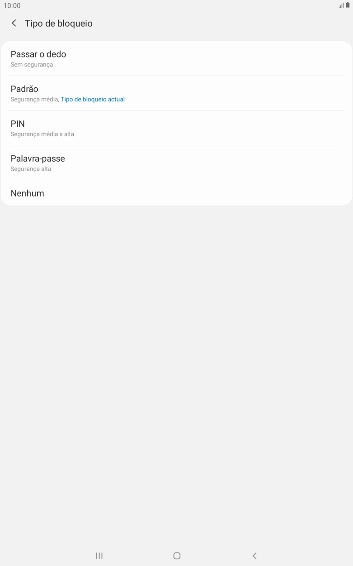The image size is (353, 566).
Task: Tap the signal strength status icon
Action: [341, 5]
